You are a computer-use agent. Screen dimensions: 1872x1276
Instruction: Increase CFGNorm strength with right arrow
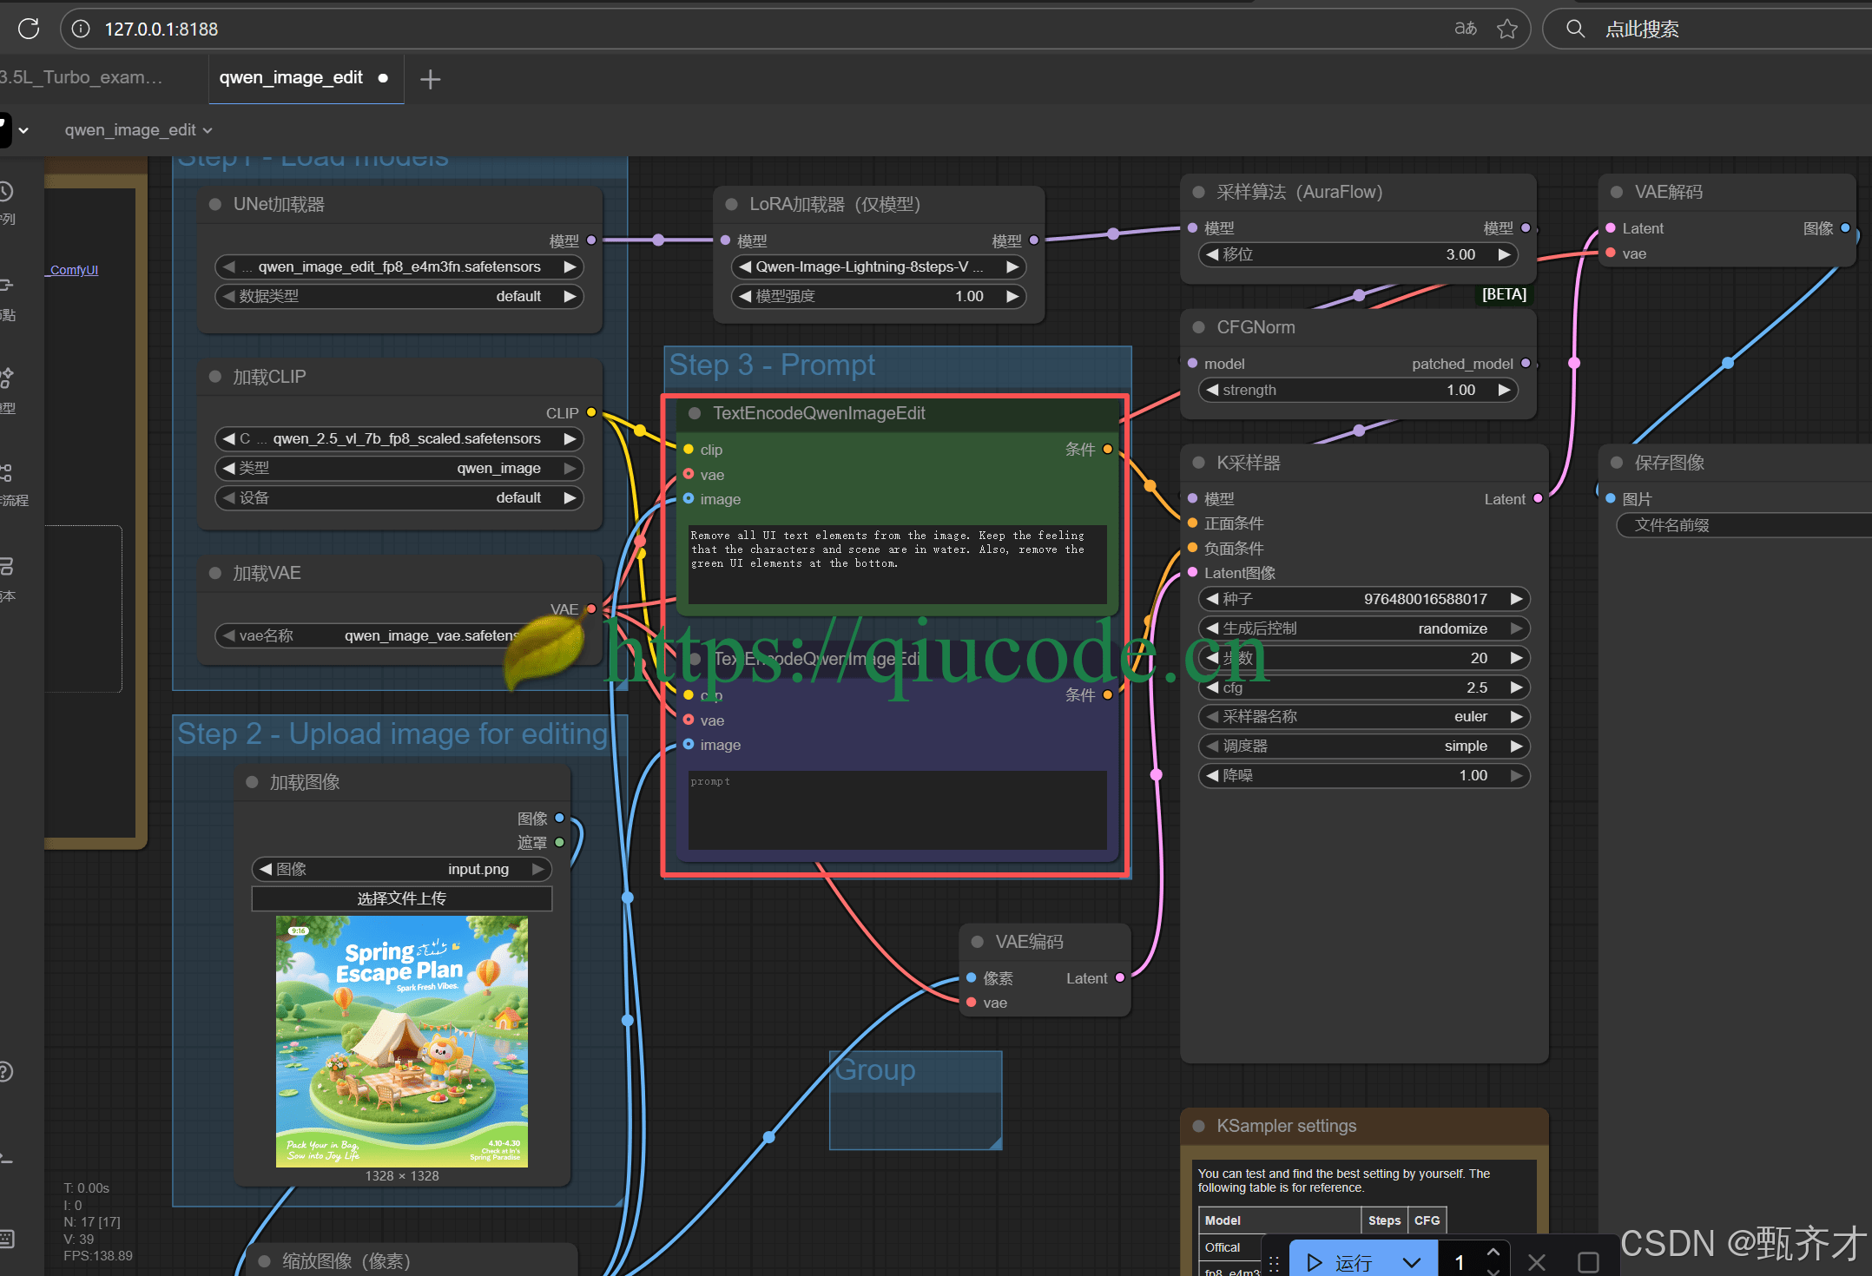(1504, 390)
